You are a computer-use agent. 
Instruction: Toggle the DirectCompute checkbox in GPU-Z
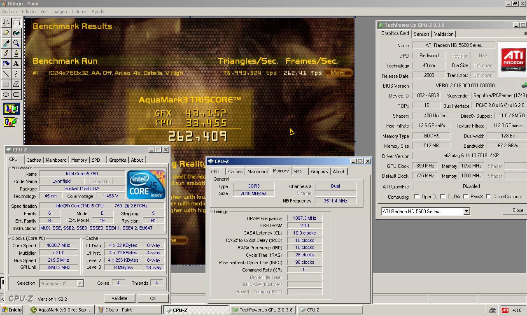pos(488,197)
